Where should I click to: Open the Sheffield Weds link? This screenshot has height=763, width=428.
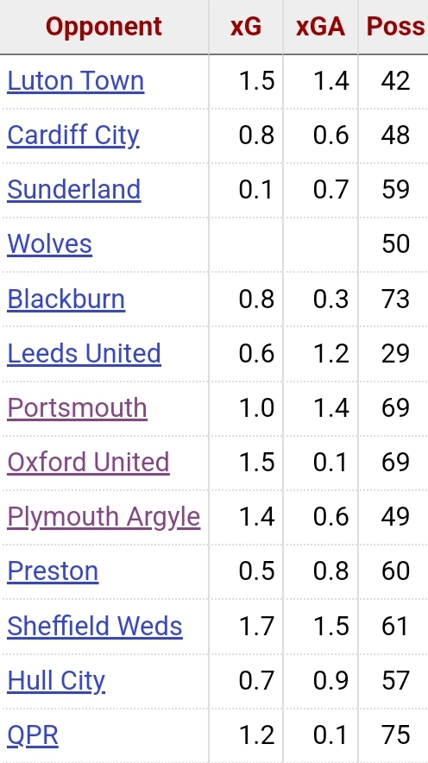tap(94, 626)
